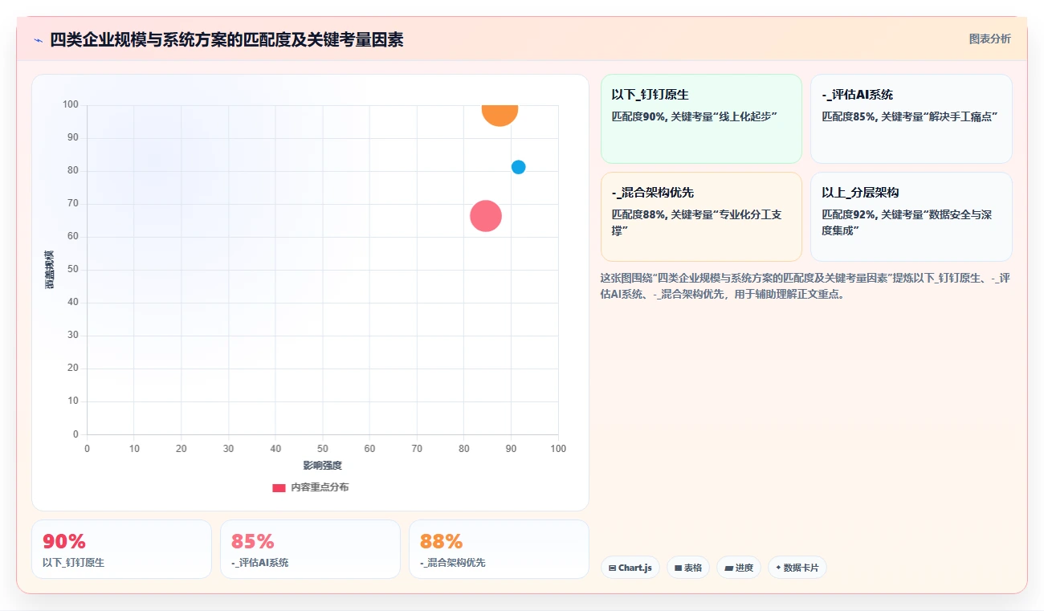
Task: Click the blue bubble in the chart
Action: (x=518, y=167)
